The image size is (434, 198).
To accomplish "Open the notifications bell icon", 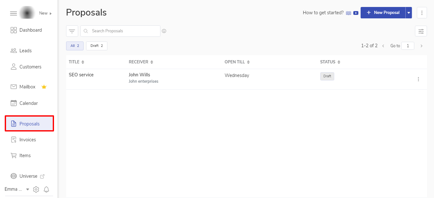I will click(46, 189).
